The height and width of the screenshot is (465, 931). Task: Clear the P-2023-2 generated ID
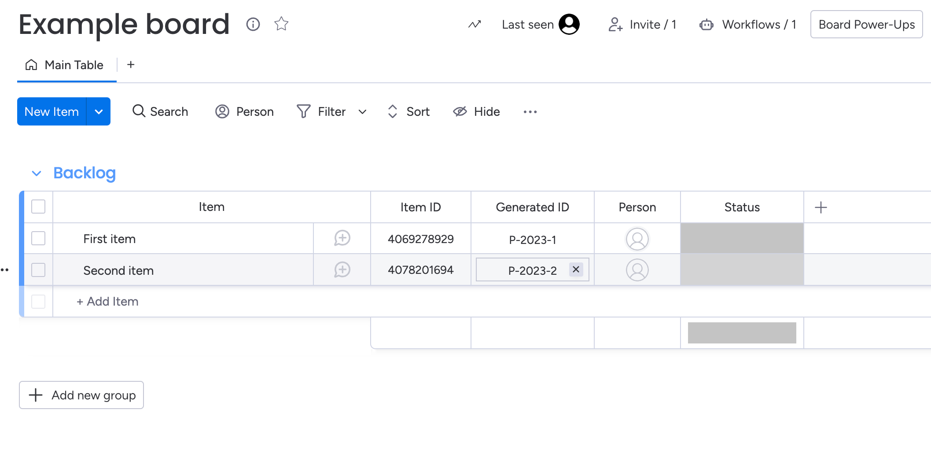(576, 269)
